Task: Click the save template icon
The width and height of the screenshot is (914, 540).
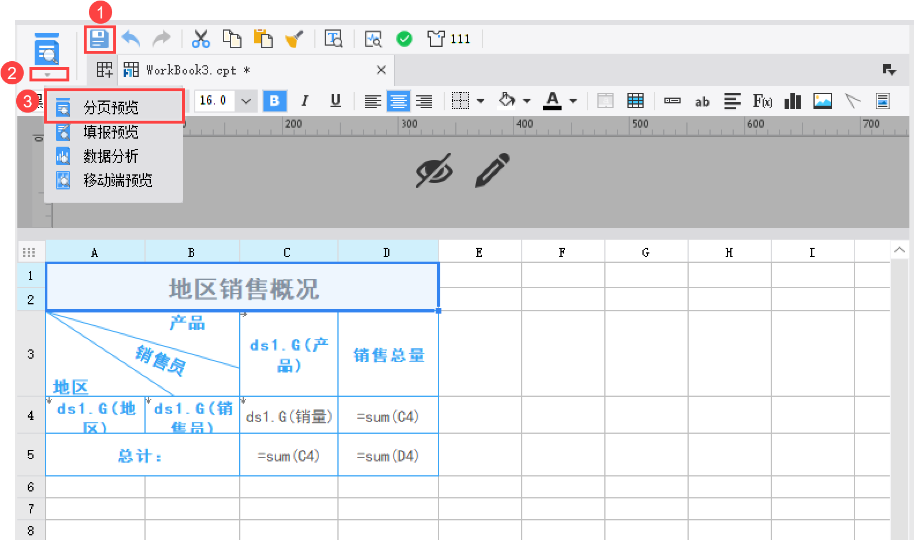Action: [99, 39]
